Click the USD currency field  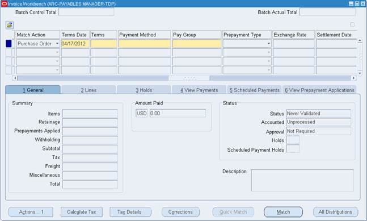(141, 113)
